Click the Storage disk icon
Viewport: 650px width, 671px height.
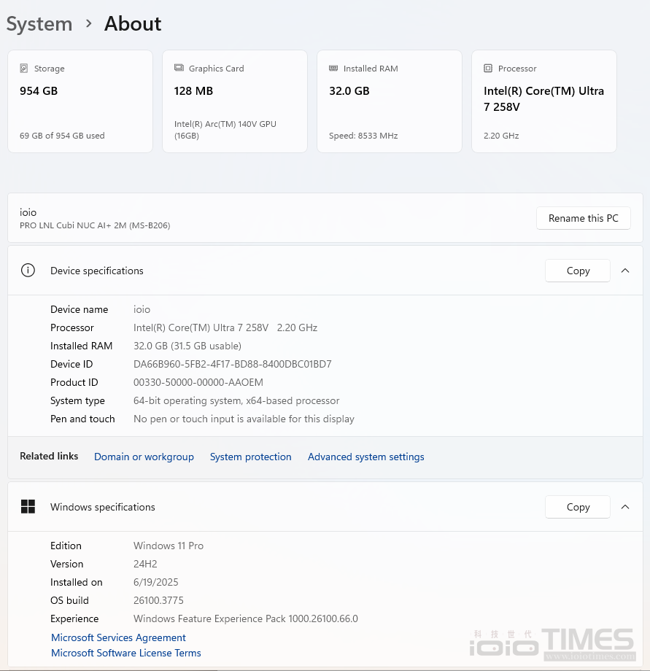[x=24, y=68]
